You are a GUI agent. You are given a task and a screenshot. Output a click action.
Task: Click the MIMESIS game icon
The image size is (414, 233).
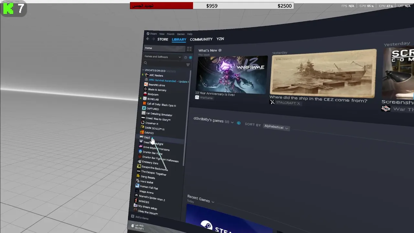click(x=136, y=201)
